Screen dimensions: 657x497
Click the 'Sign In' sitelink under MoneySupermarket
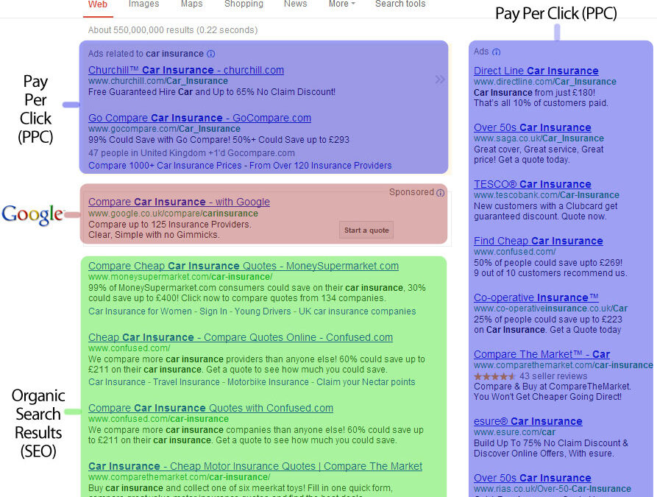[213, 311]
